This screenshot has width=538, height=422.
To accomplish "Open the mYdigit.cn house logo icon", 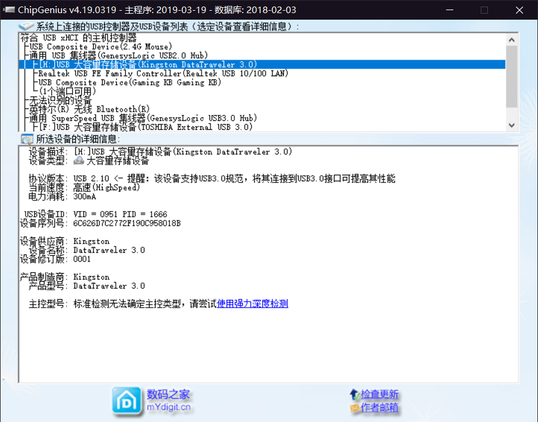I will 126,401.
